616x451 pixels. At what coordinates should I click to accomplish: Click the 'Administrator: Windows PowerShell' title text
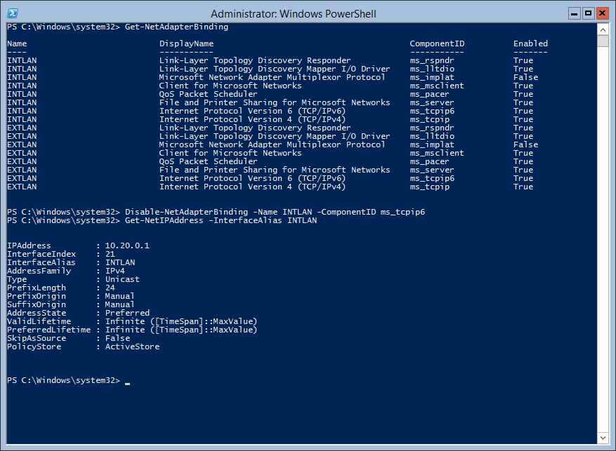(294, 14)
